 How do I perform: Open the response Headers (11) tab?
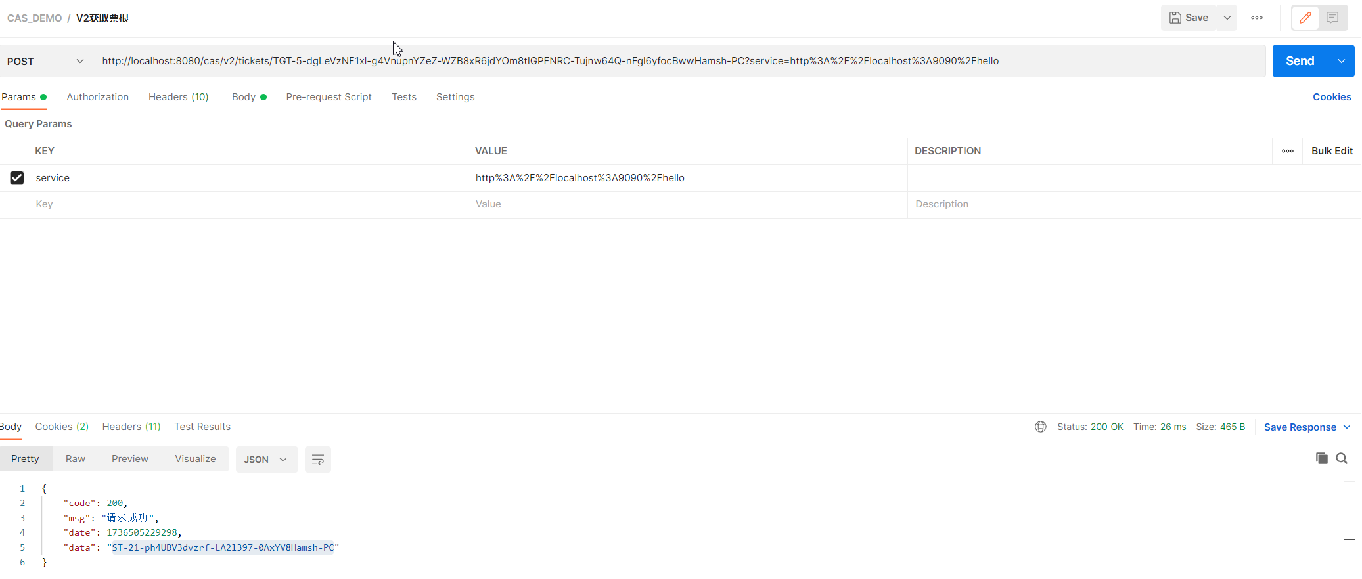point(131,427)
